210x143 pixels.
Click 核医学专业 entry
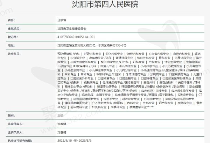[x=111, y=99]
